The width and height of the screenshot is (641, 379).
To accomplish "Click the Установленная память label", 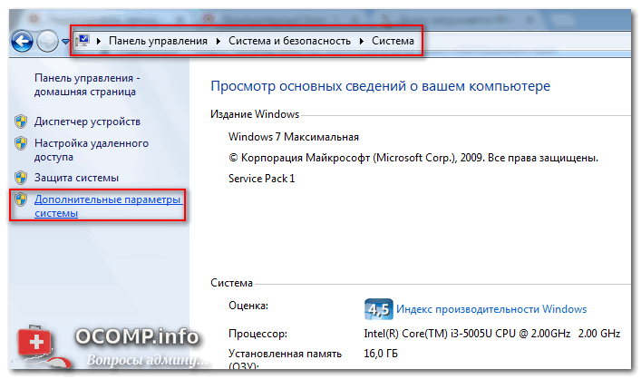I will pos(285,358).
